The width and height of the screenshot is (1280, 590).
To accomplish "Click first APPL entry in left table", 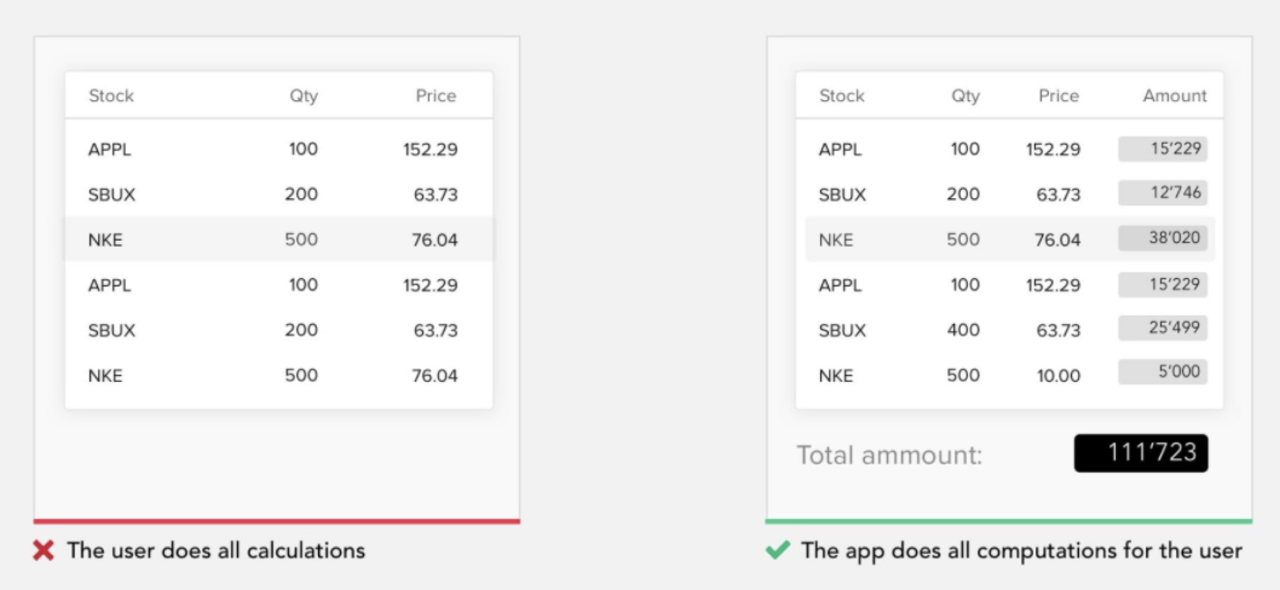I will pos(110,149).
